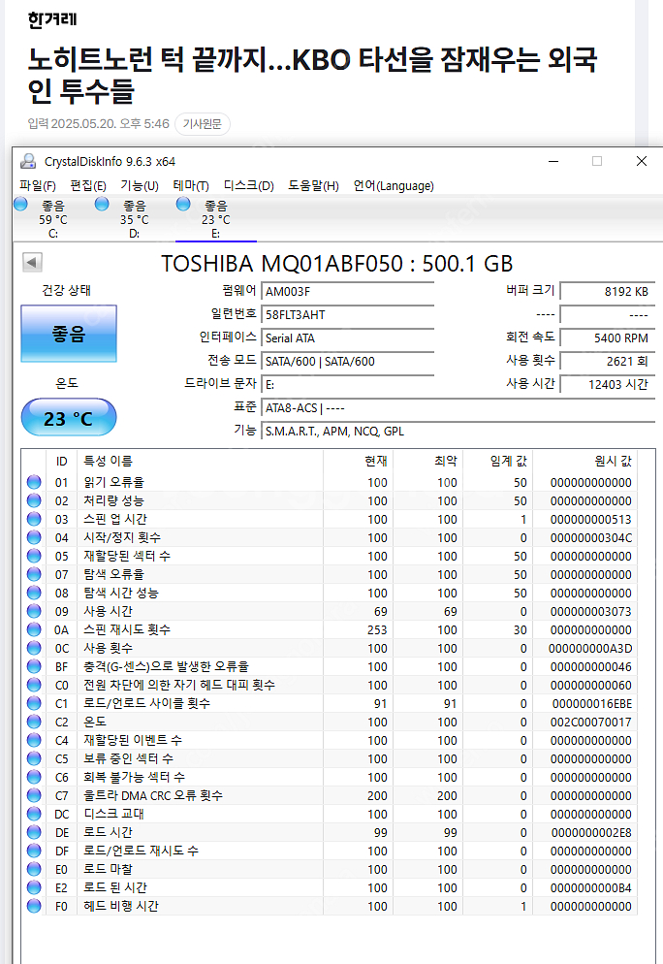Select the E: drive tab
Image resolution: width=663 pixels, height=964 pixels.
(x=215, y=219)
